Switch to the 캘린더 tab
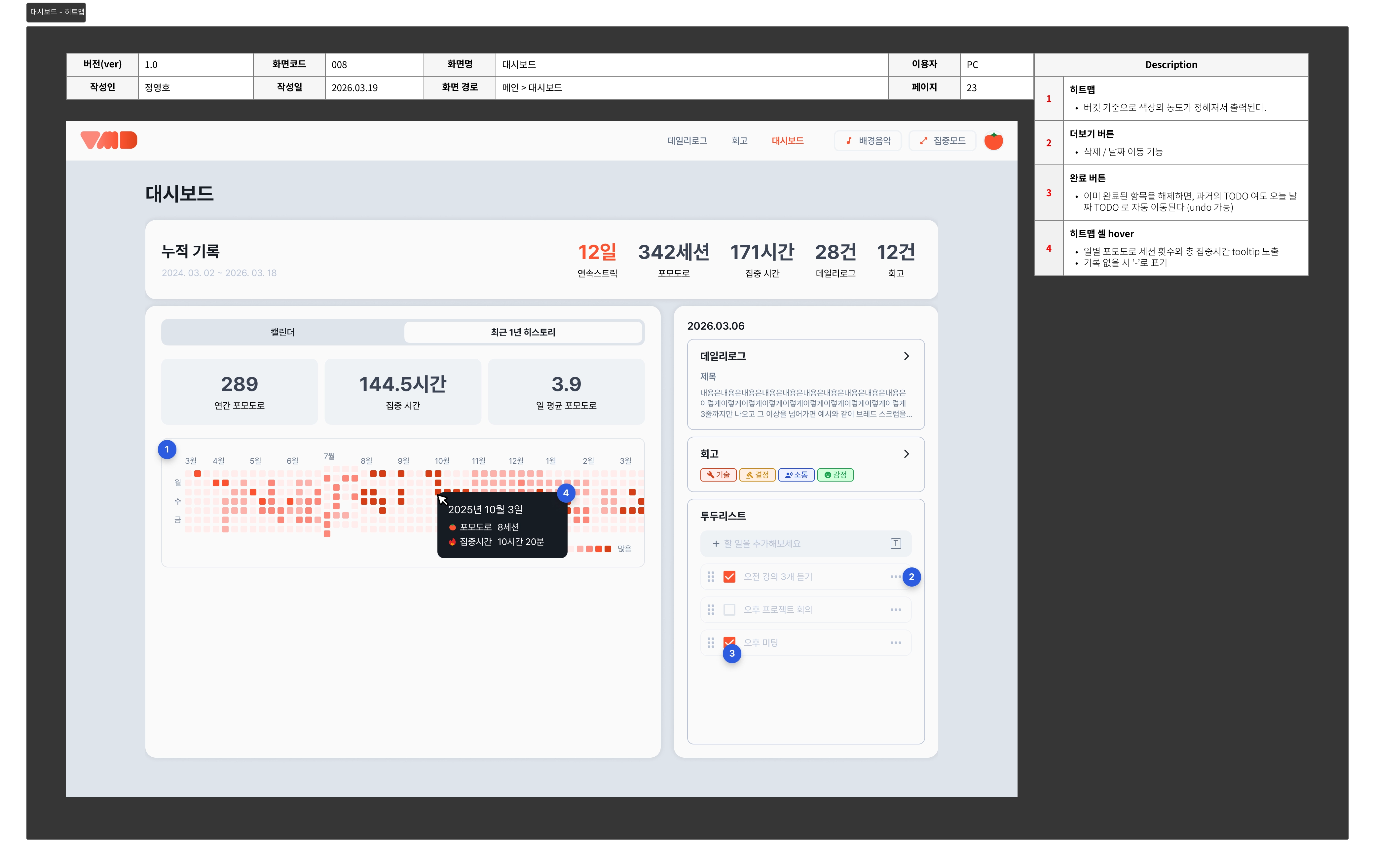 (283, 332)
